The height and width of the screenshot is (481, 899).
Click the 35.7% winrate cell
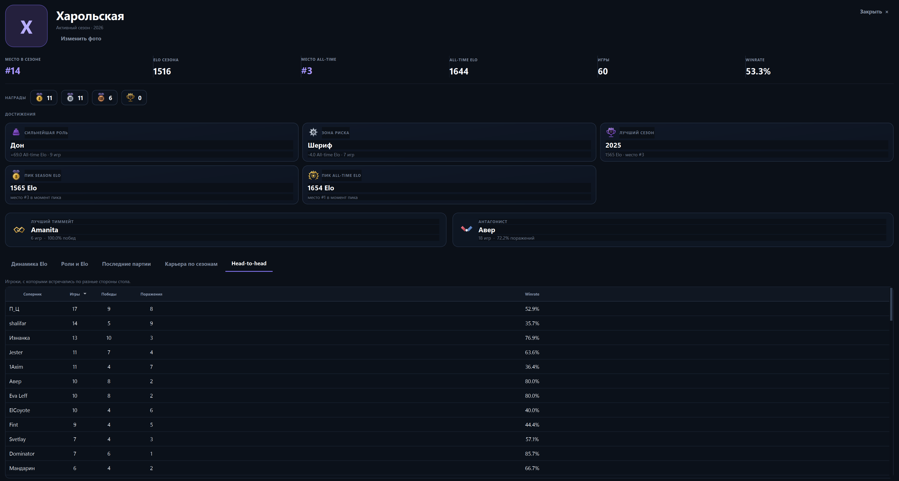point(532,323)
